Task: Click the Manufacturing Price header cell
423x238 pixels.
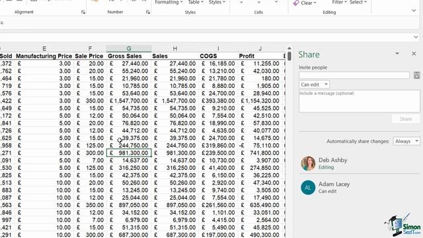Action: 44,56
